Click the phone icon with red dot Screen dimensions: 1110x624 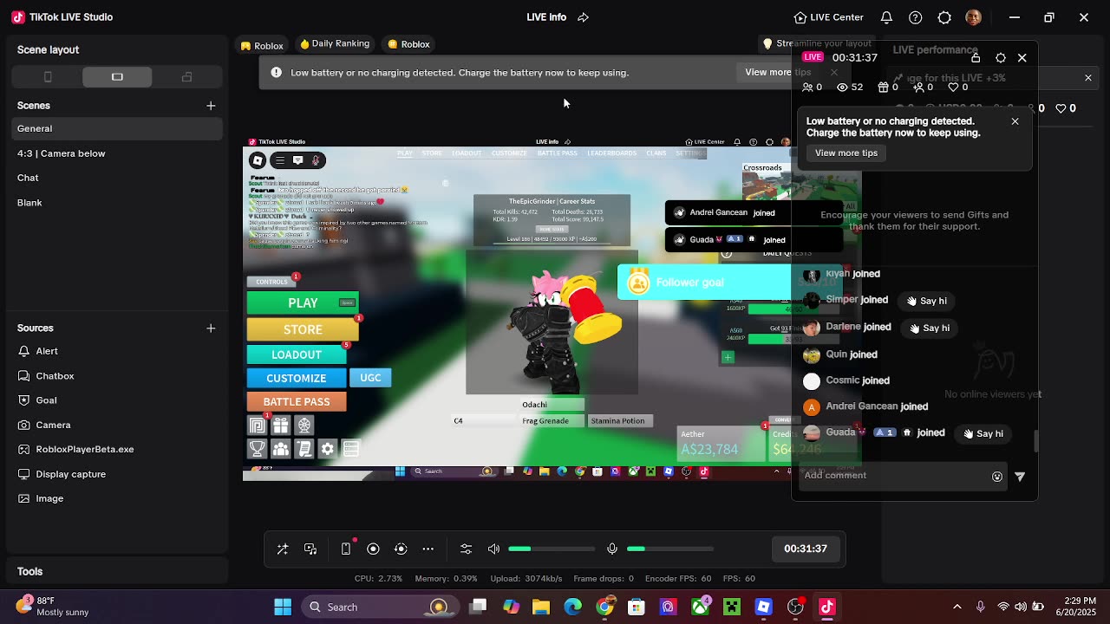346,549
